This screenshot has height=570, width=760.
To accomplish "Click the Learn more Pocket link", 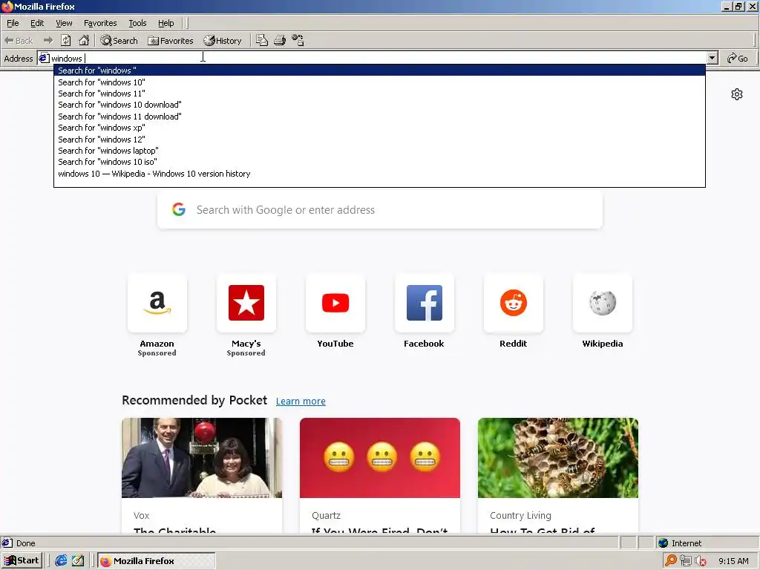I will [x=301, y=402].
